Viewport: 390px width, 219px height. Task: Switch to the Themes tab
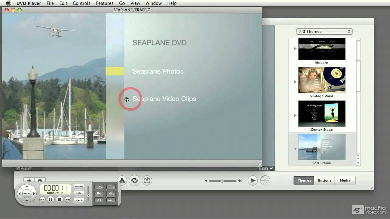pyautogui.click(x=304, y=180)
